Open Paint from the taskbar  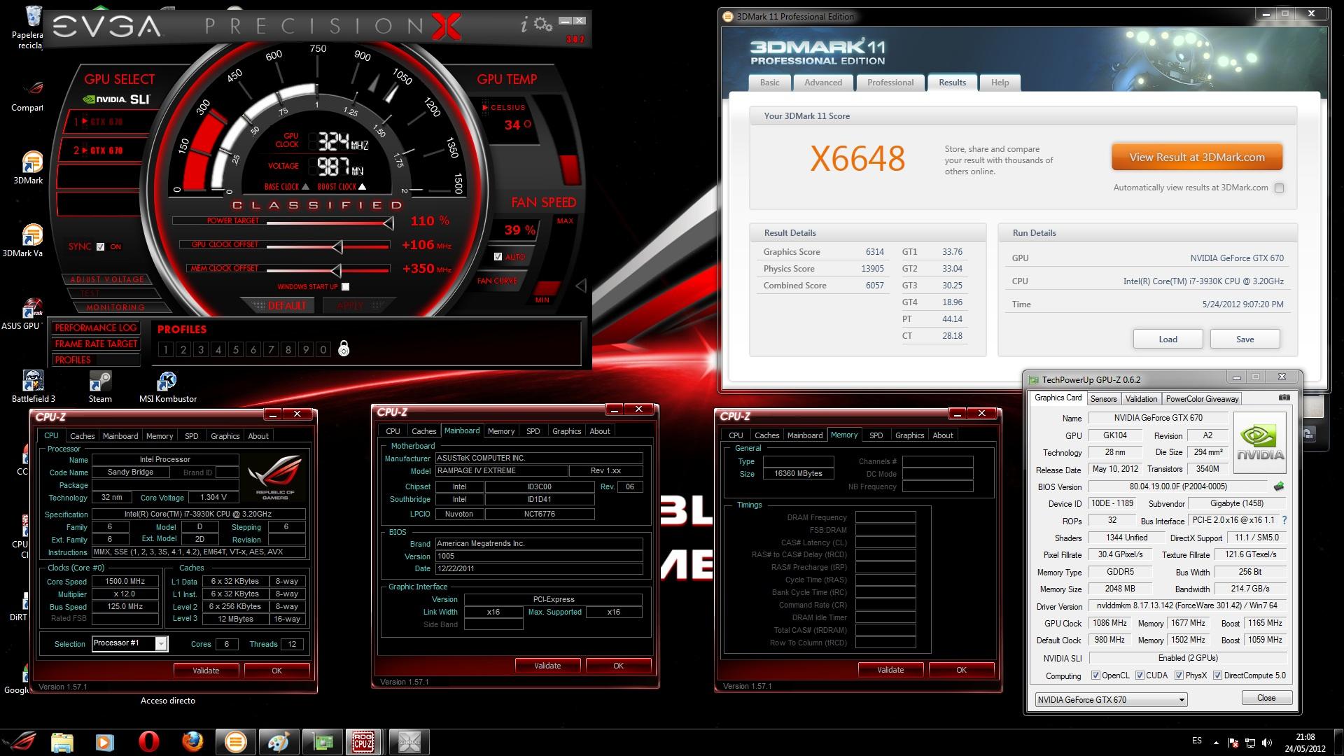pyautogui.click(x=279, y=742)
